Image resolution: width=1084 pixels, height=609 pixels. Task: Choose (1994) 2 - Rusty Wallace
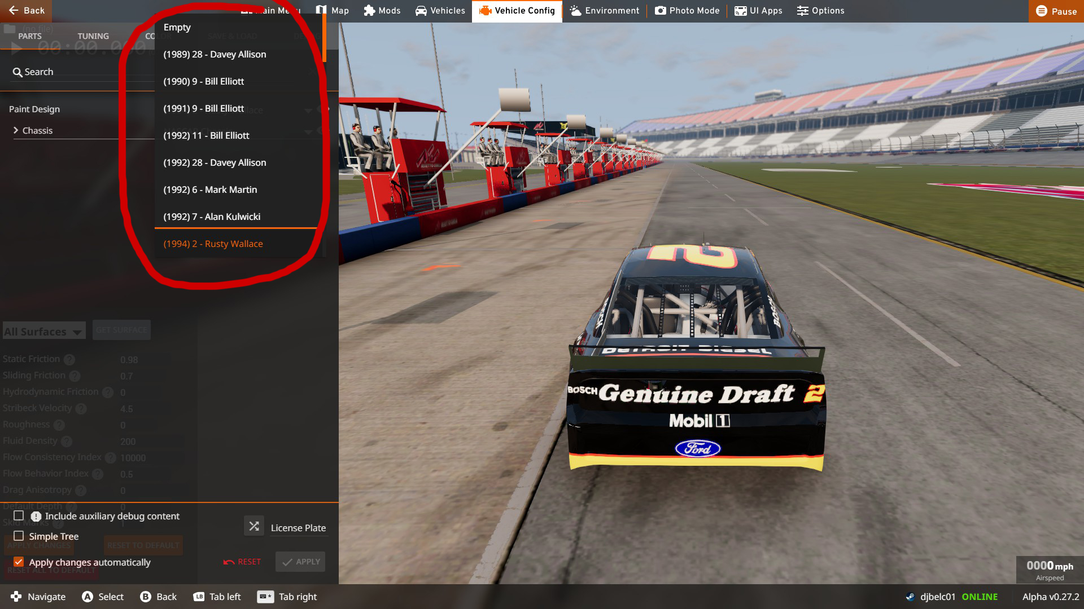(x=239, y=244)
